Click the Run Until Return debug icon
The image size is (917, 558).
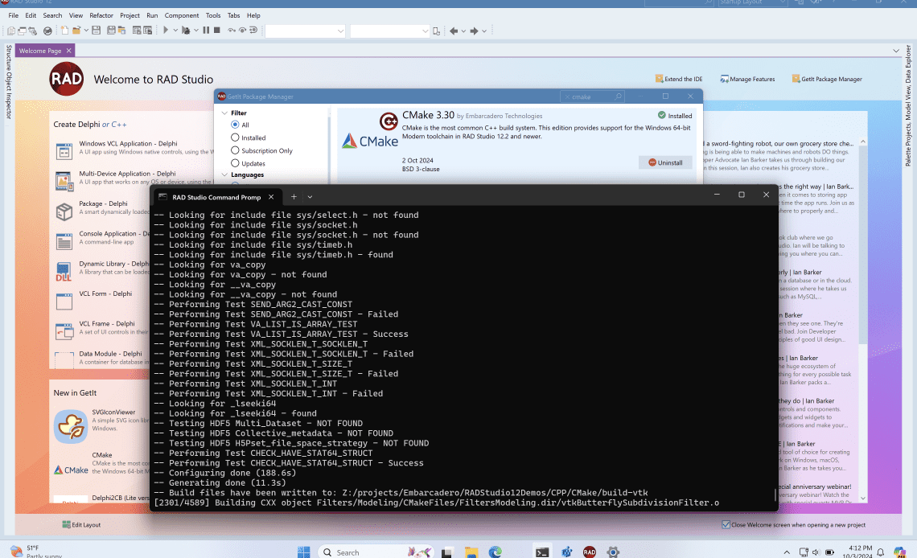pyautogui.click(x=253, y=31)
